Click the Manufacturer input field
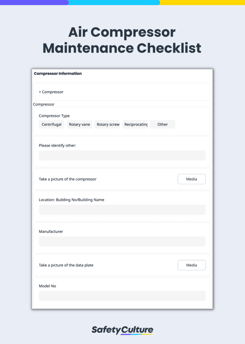Screen dimensions: 245x344 click(x=122, y=241)
